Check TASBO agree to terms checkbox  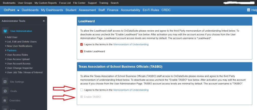pyautogui.click(x=81, y=90)
